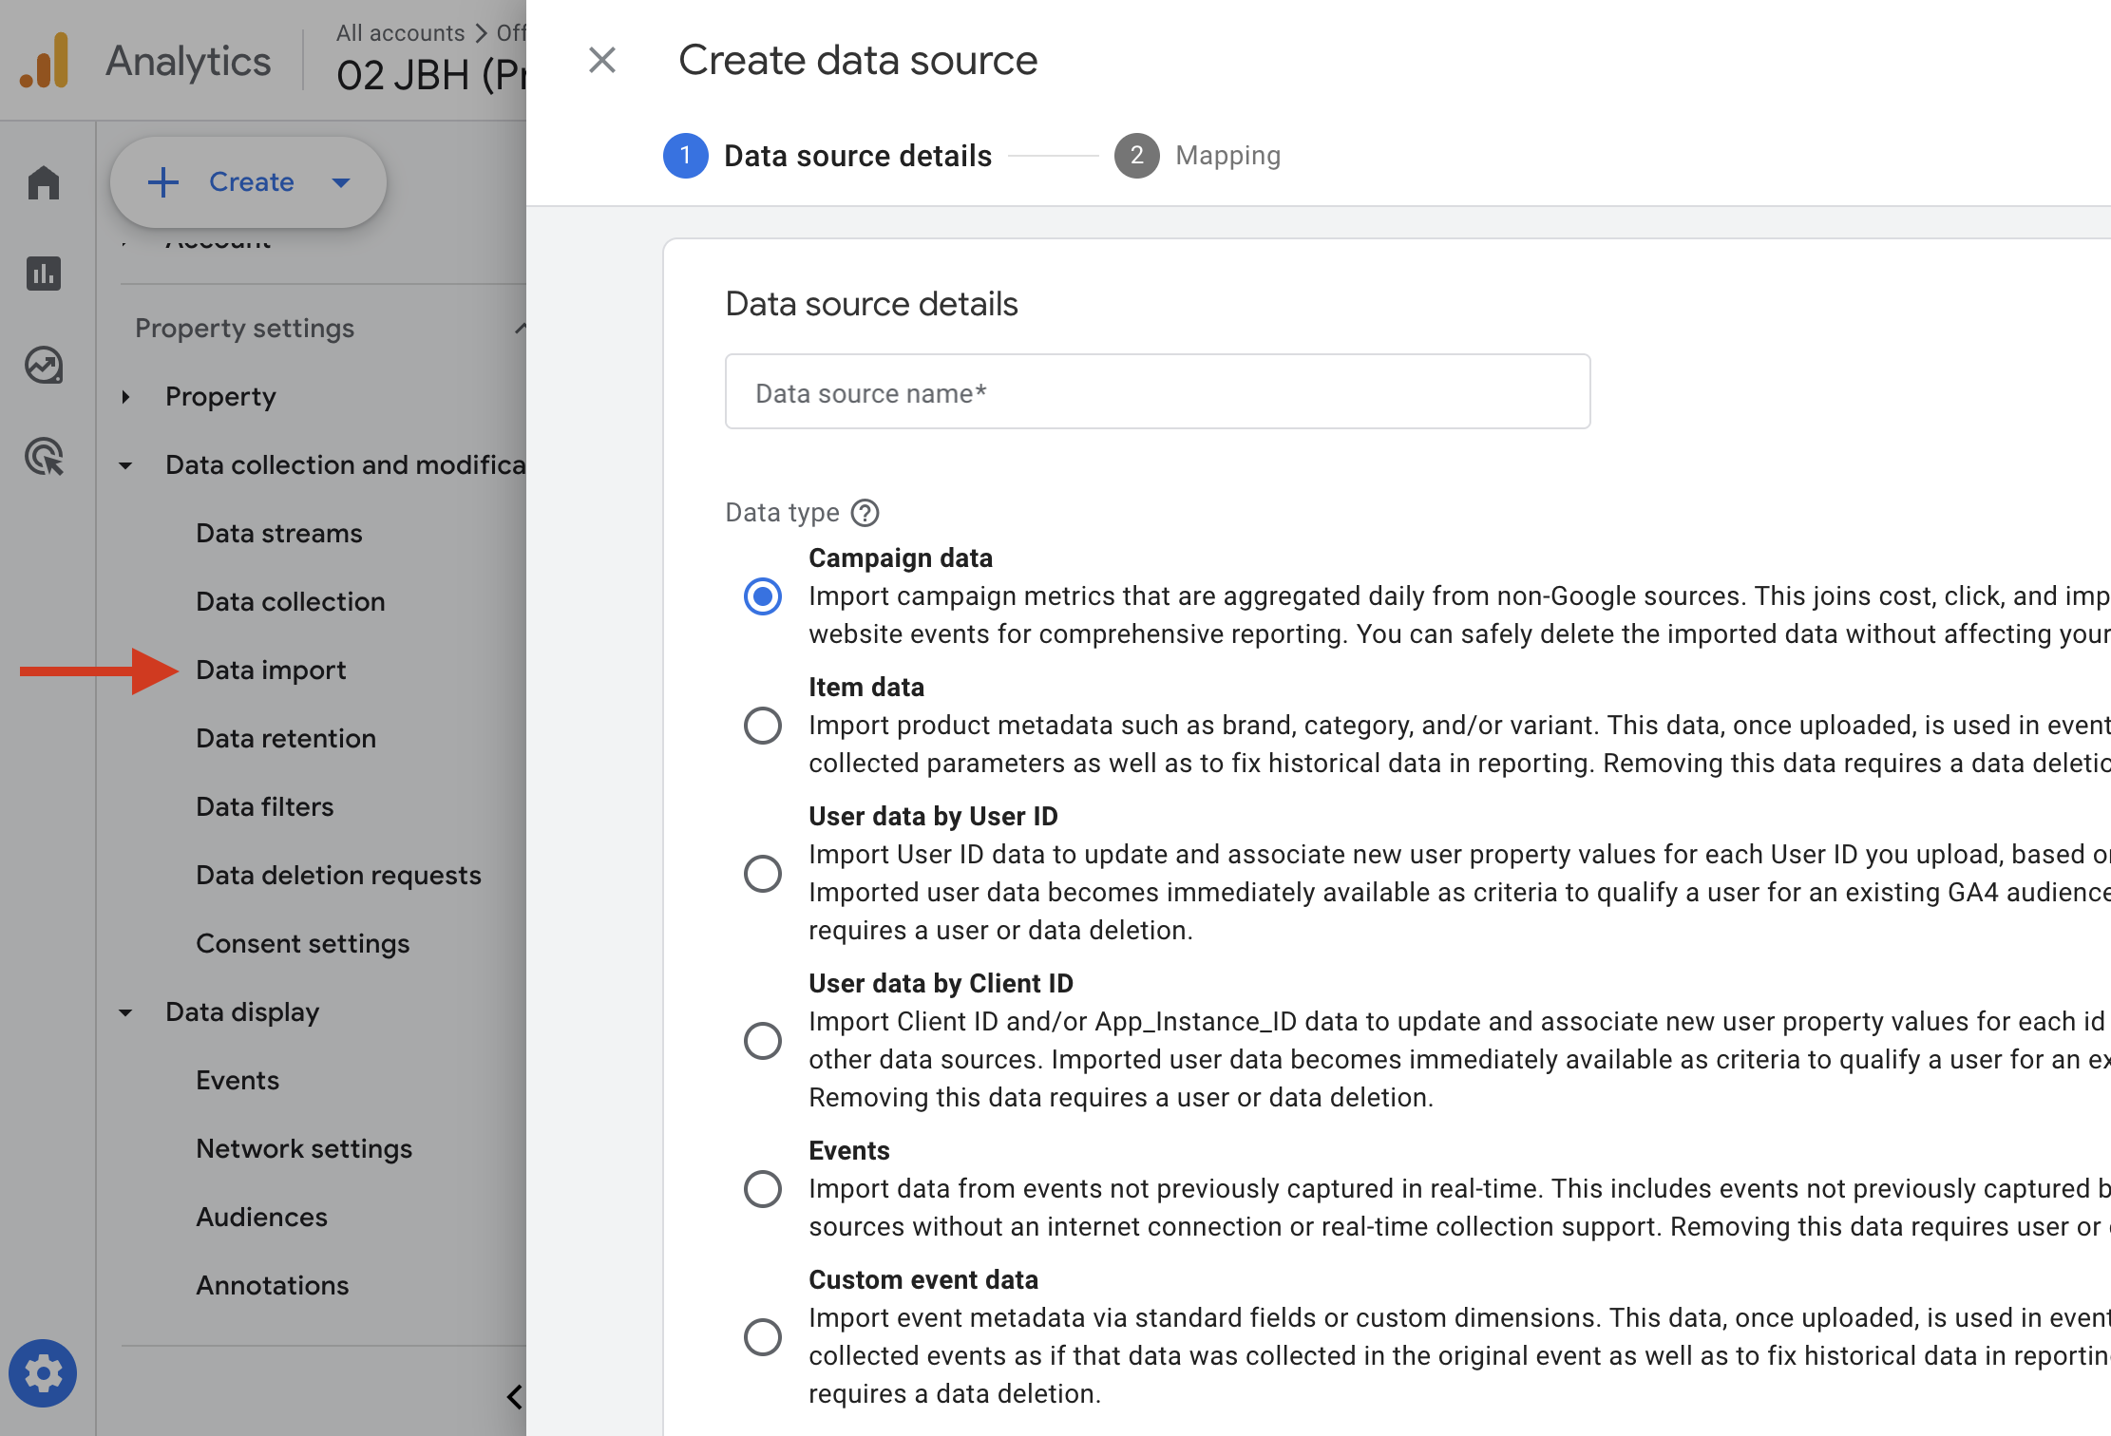Open the Reports bar chart icon
The image size is (2111, 1436).
44,274
